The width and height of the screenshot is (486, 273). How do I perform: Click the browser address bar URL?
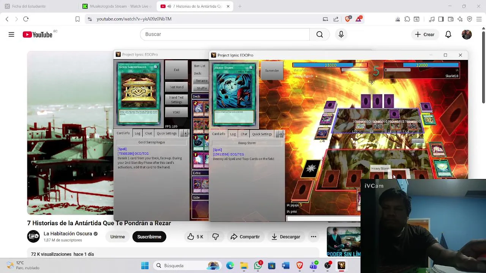[134, 19]
